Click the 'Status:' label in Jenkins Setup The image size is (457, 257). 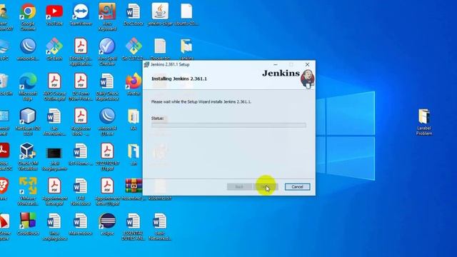coord(157,119)
